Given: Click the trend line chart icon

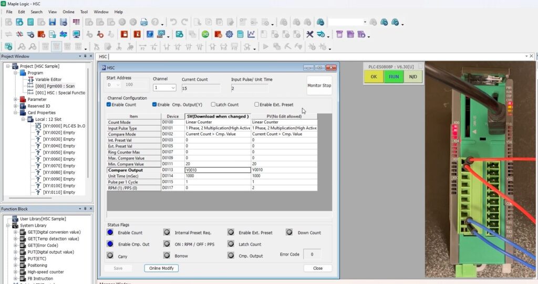Looking at the screenshot, I should 251,34.
